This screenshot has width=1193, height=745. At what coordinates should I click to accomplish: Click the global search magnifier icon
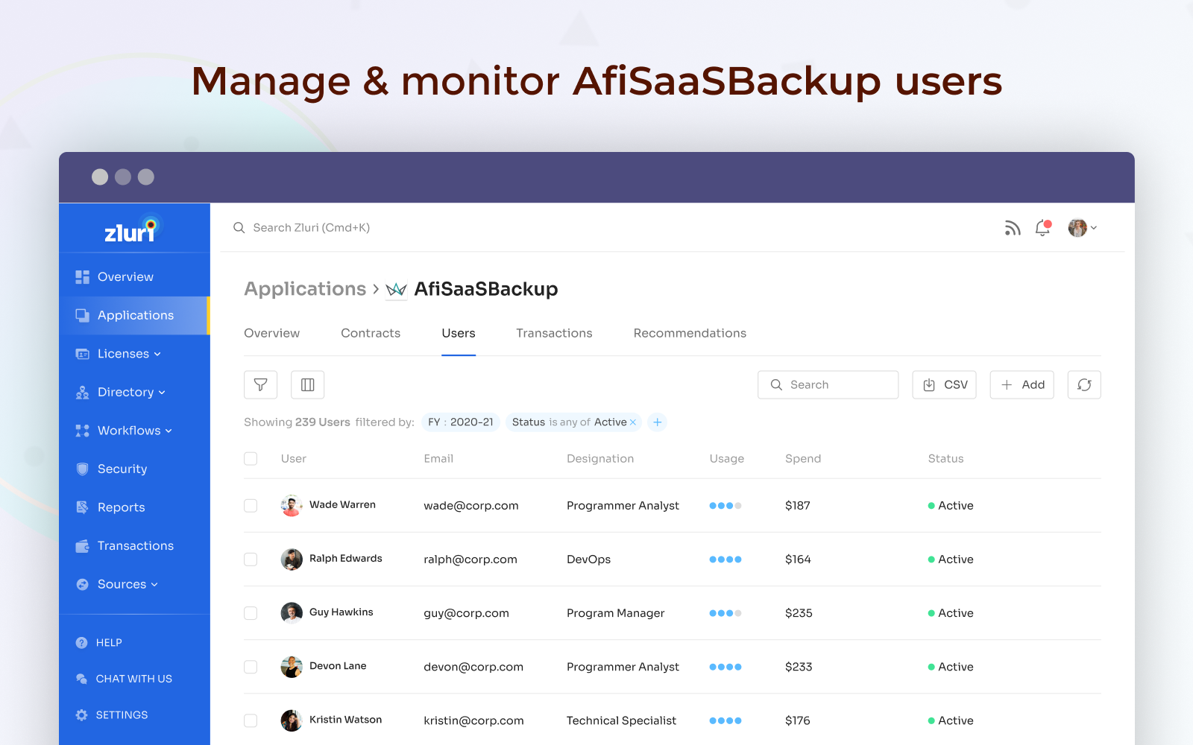tap(239, 228)
